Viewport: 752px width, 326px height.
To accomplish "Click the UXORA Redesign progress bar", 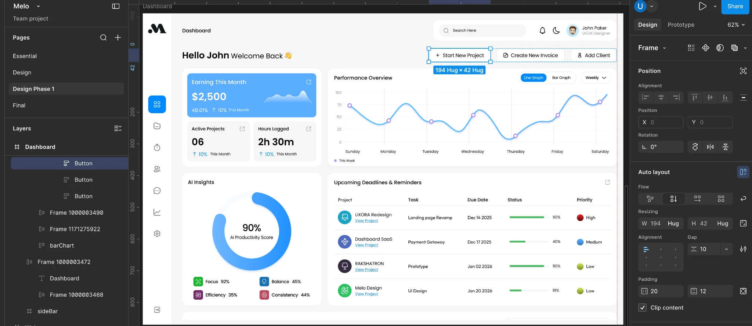I will coord(528,217).
